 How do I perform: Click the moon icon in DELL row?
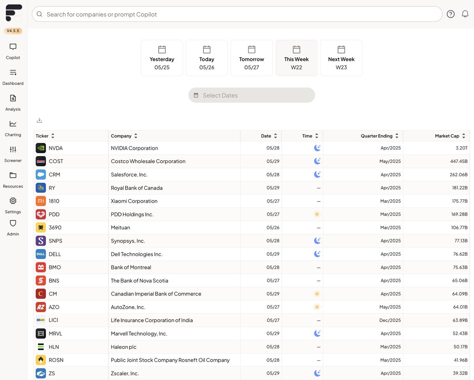[x=317, y=254]
